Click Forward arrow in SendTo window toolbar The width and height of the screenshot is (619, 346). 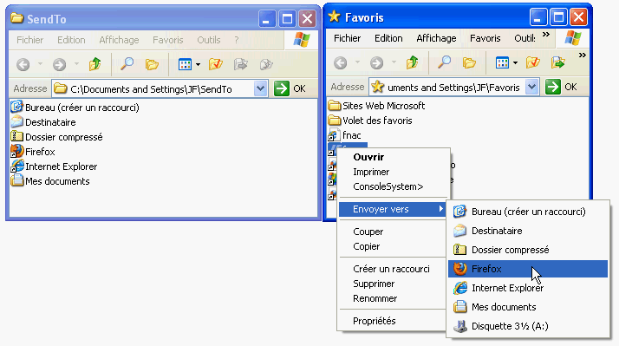pos(59,64)
